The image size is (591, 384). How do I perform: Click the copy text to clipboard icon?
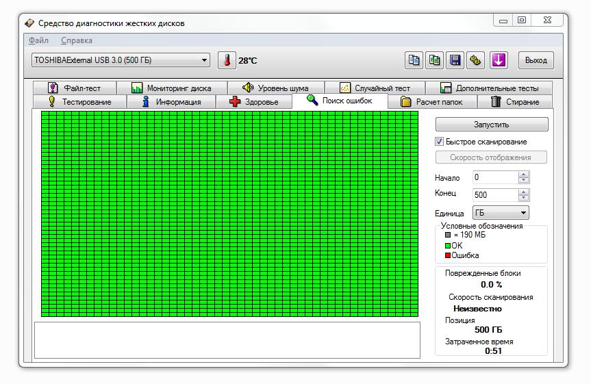pyautogui.click(x=414, y=60)
